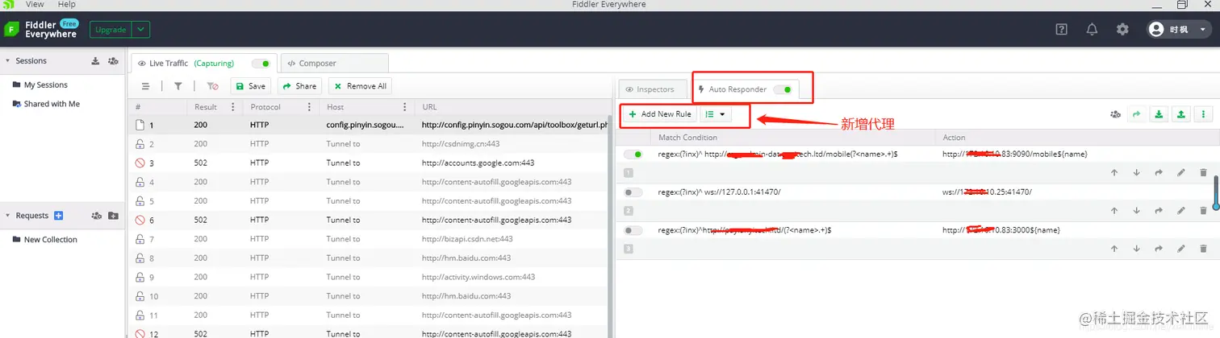Open Result column options menu
The width and height of the screenshot is (1220, 338).
point(233,107)
